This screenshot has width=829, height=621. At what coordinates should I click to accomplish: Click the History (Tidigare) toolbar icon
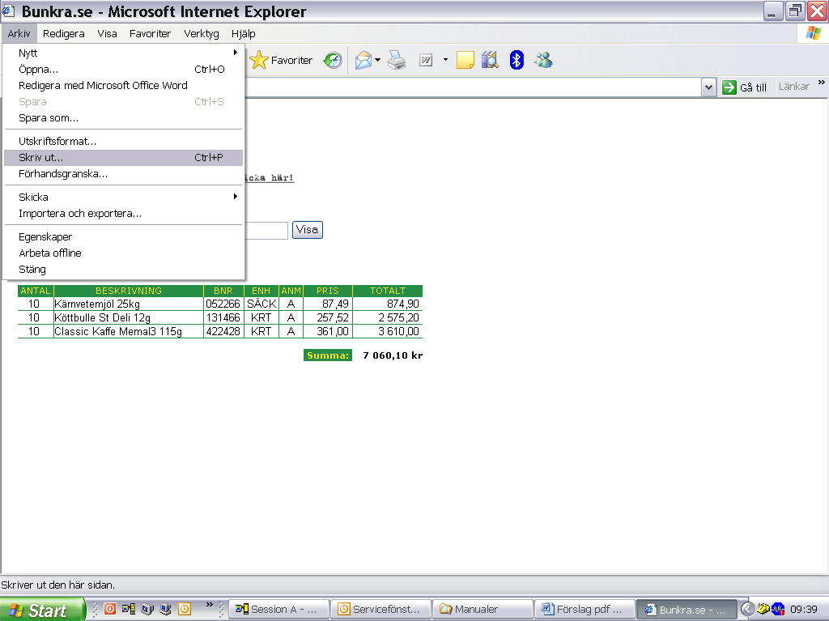(333, 60)
